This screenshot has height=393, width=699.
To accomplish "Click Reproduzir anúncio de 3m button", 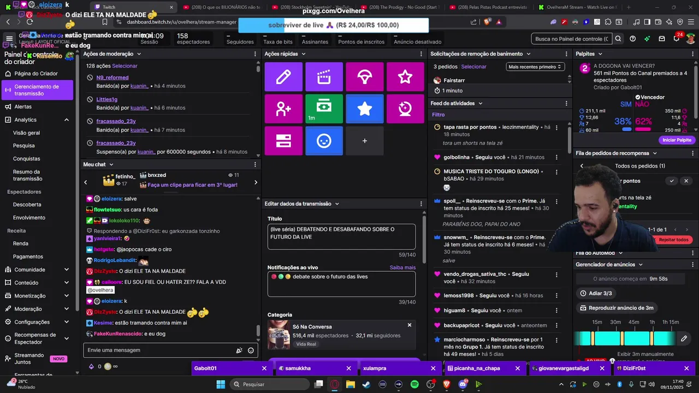I will coord(616,308).
